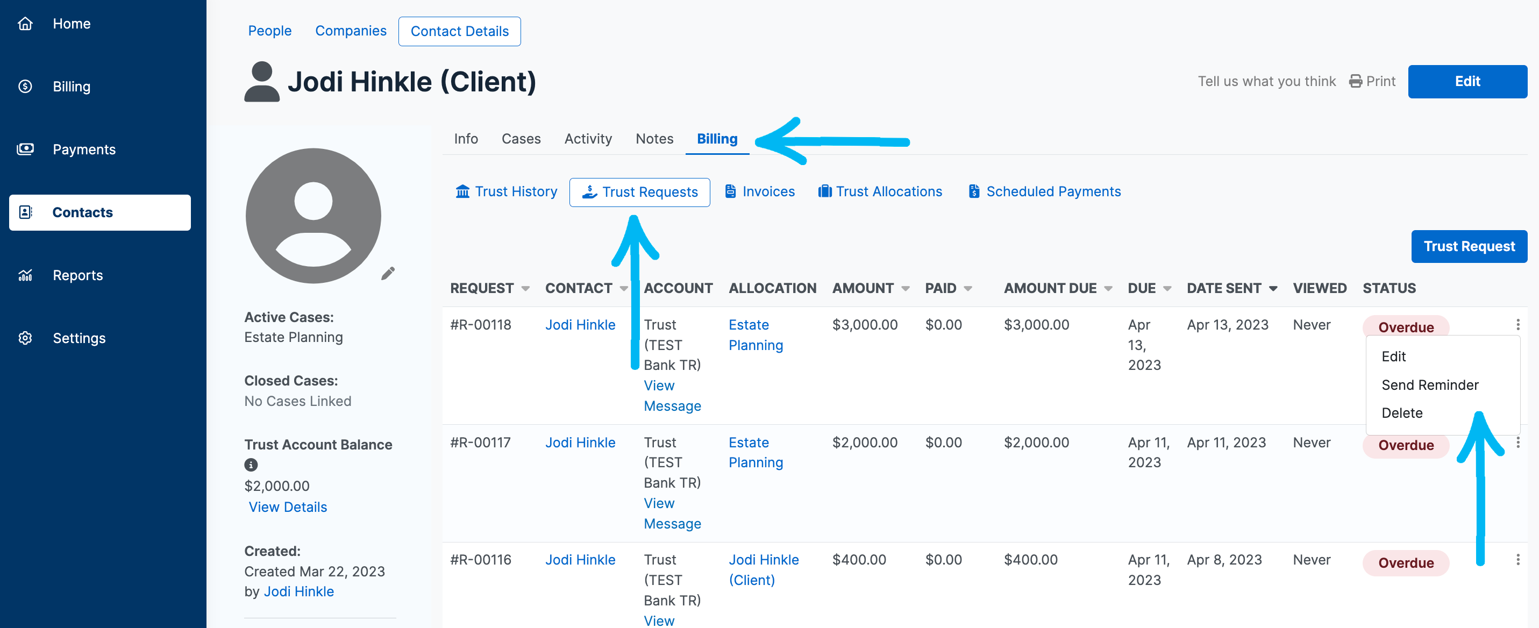Choose Delete in the open row menu
The width and height of the screenshot is (1539, 628).
point(1401,413)
